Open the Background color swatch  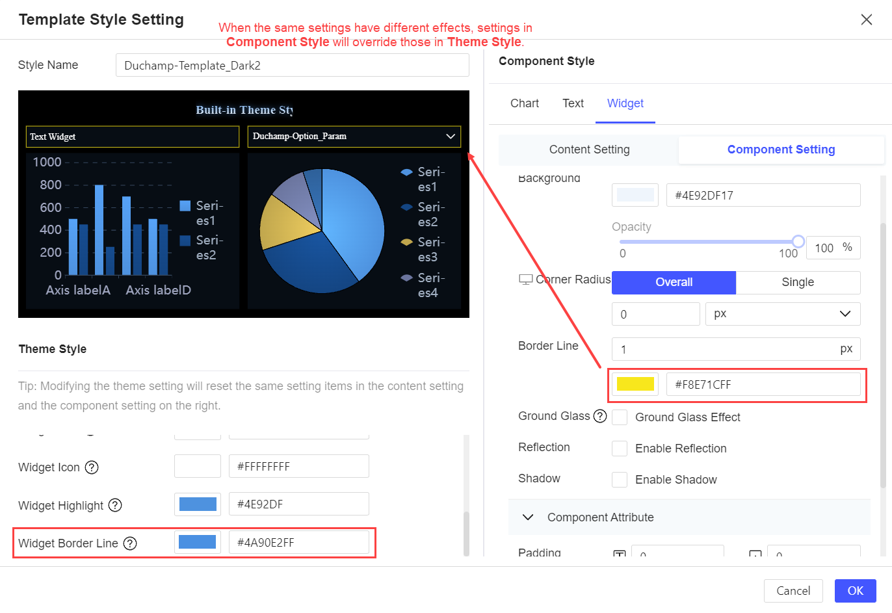pyautogui.click(x=635, y=195)
